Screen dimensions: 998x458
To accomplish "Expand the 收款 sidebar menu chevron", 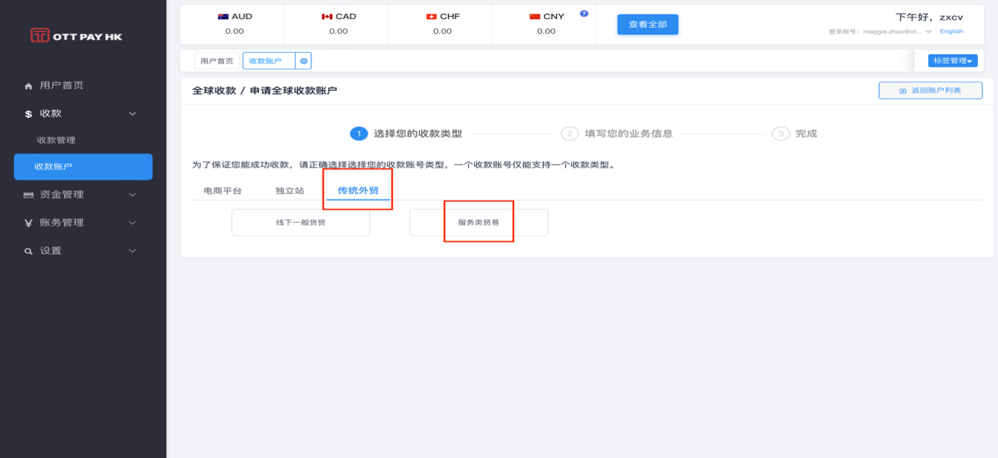I will (x=132, y=114).
